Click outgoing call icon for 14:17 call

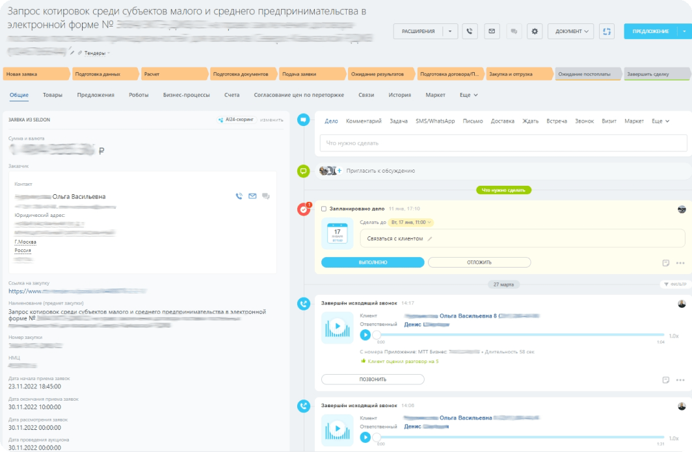tap(303, 303)
